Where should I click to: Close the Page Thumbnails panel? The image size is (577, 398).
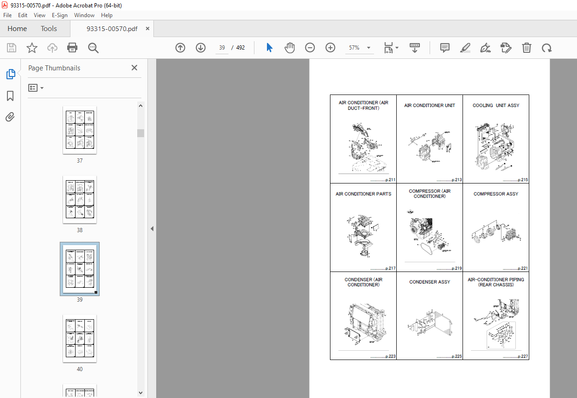point(134,68)
